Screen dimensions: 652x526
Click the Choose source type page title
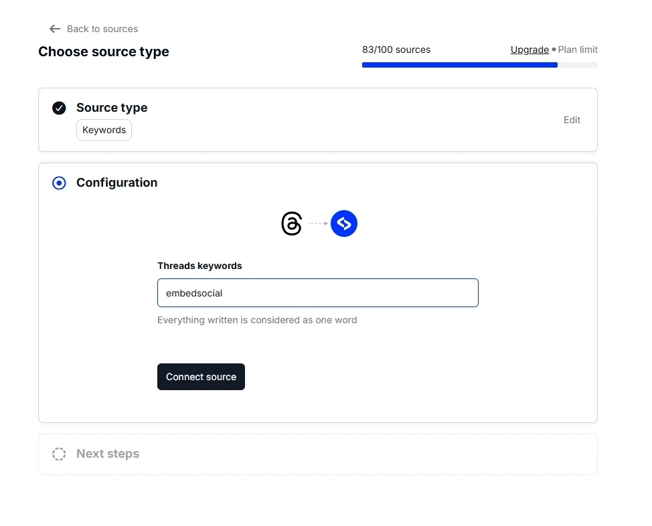(104, 52)
